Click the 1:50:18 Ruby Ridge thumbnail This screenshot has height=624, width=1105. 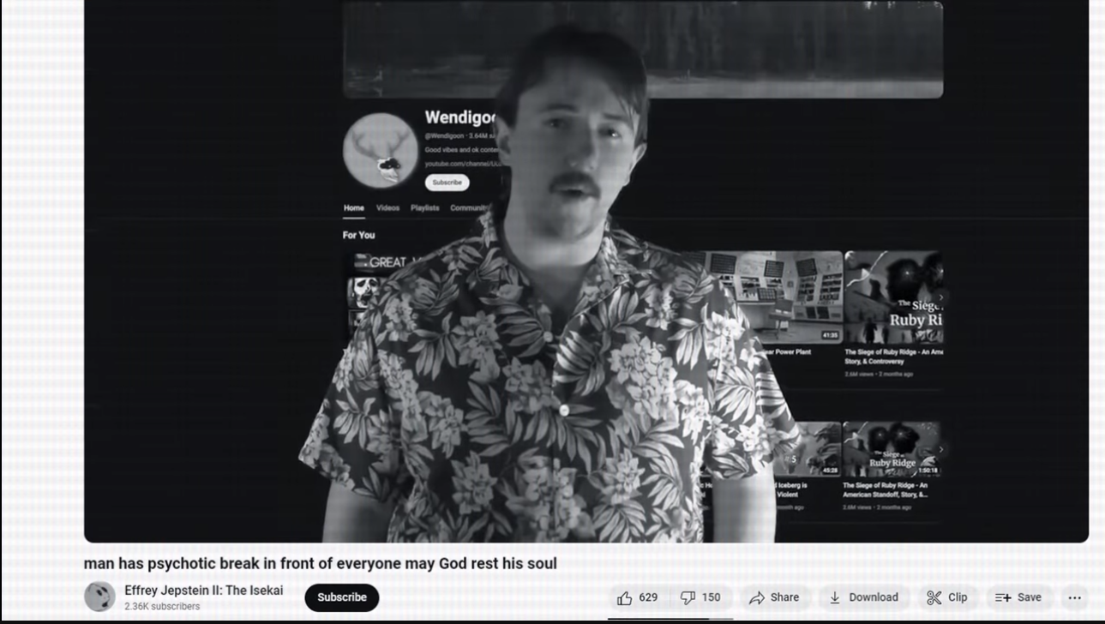(892, 449)
